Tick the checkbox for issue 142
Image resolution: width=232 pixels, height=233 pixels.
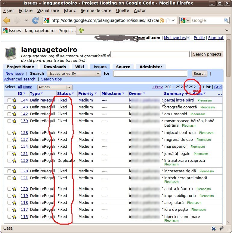(9, 114)
